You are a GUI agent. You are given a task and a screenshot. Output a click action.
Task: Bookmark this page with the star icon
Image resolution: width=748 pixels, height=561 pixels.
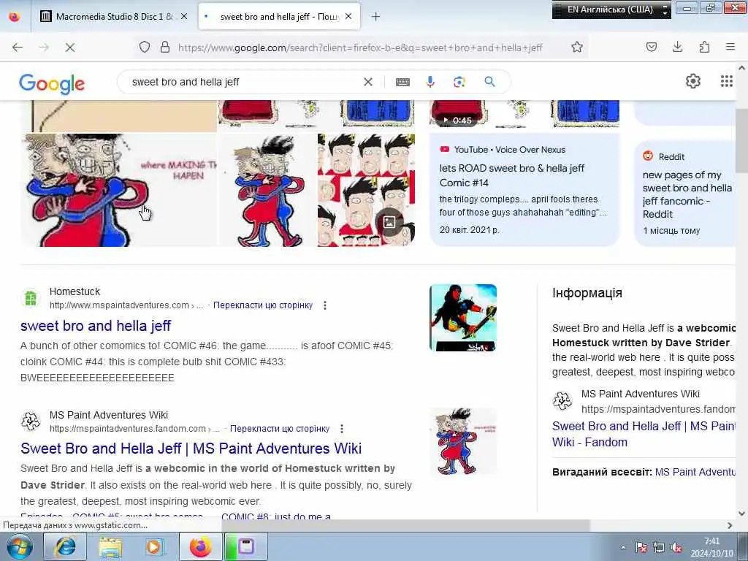[577, 47]
